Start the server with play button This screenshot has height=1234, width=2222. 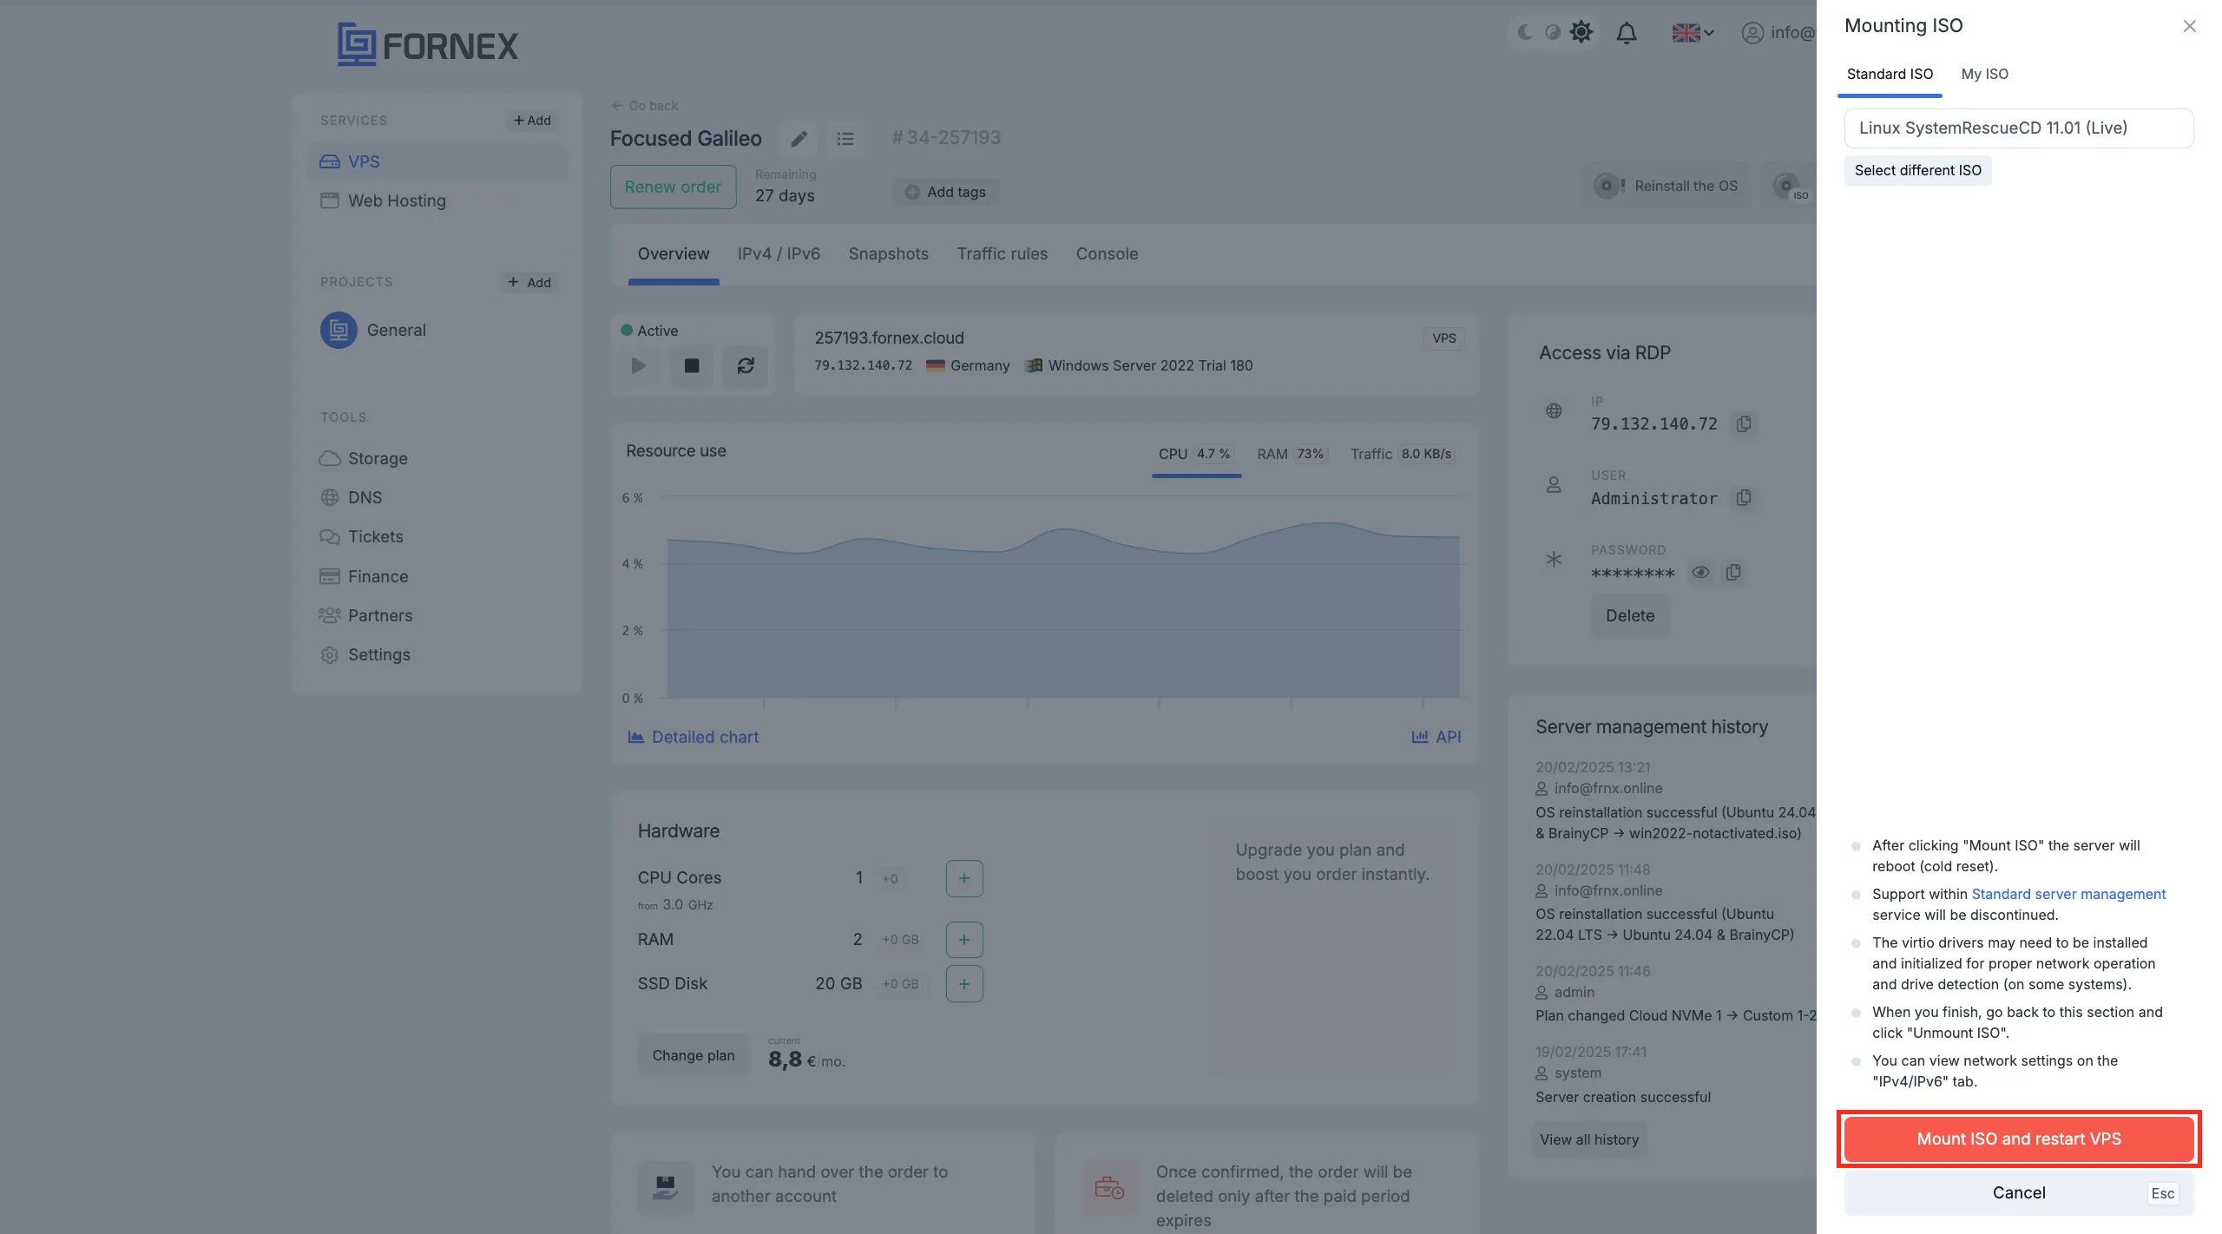pyautogui.click(x=639, y=365)
